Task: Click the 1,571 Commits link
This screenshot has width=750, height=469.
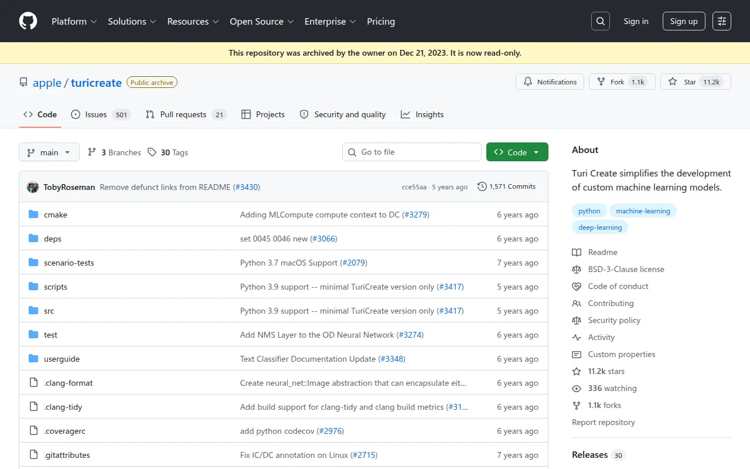Action: click(x=507, y=186)
